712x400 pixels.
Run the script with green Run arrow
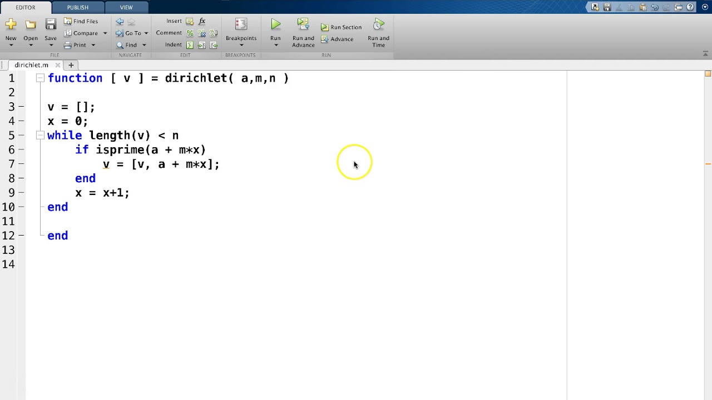[x=275, y=24]
